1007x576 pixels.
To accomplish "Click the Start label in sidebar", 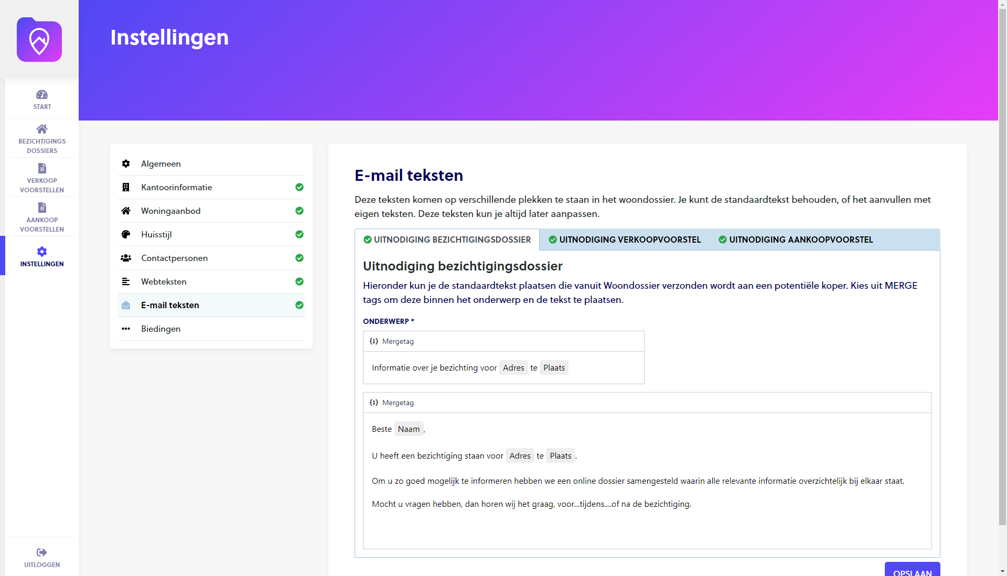I will [x=42, y=106].
